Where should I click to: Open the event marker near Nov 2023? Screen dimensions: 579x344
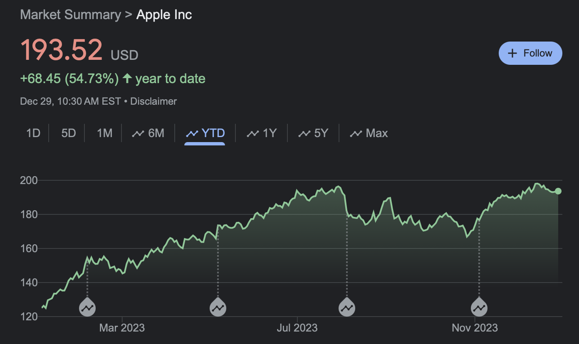[x=480, y=307]
